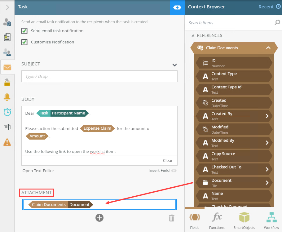Click the search magnifier in Context Browser
The height and width of the screenshot is (232, 282).
click(277, 23)
